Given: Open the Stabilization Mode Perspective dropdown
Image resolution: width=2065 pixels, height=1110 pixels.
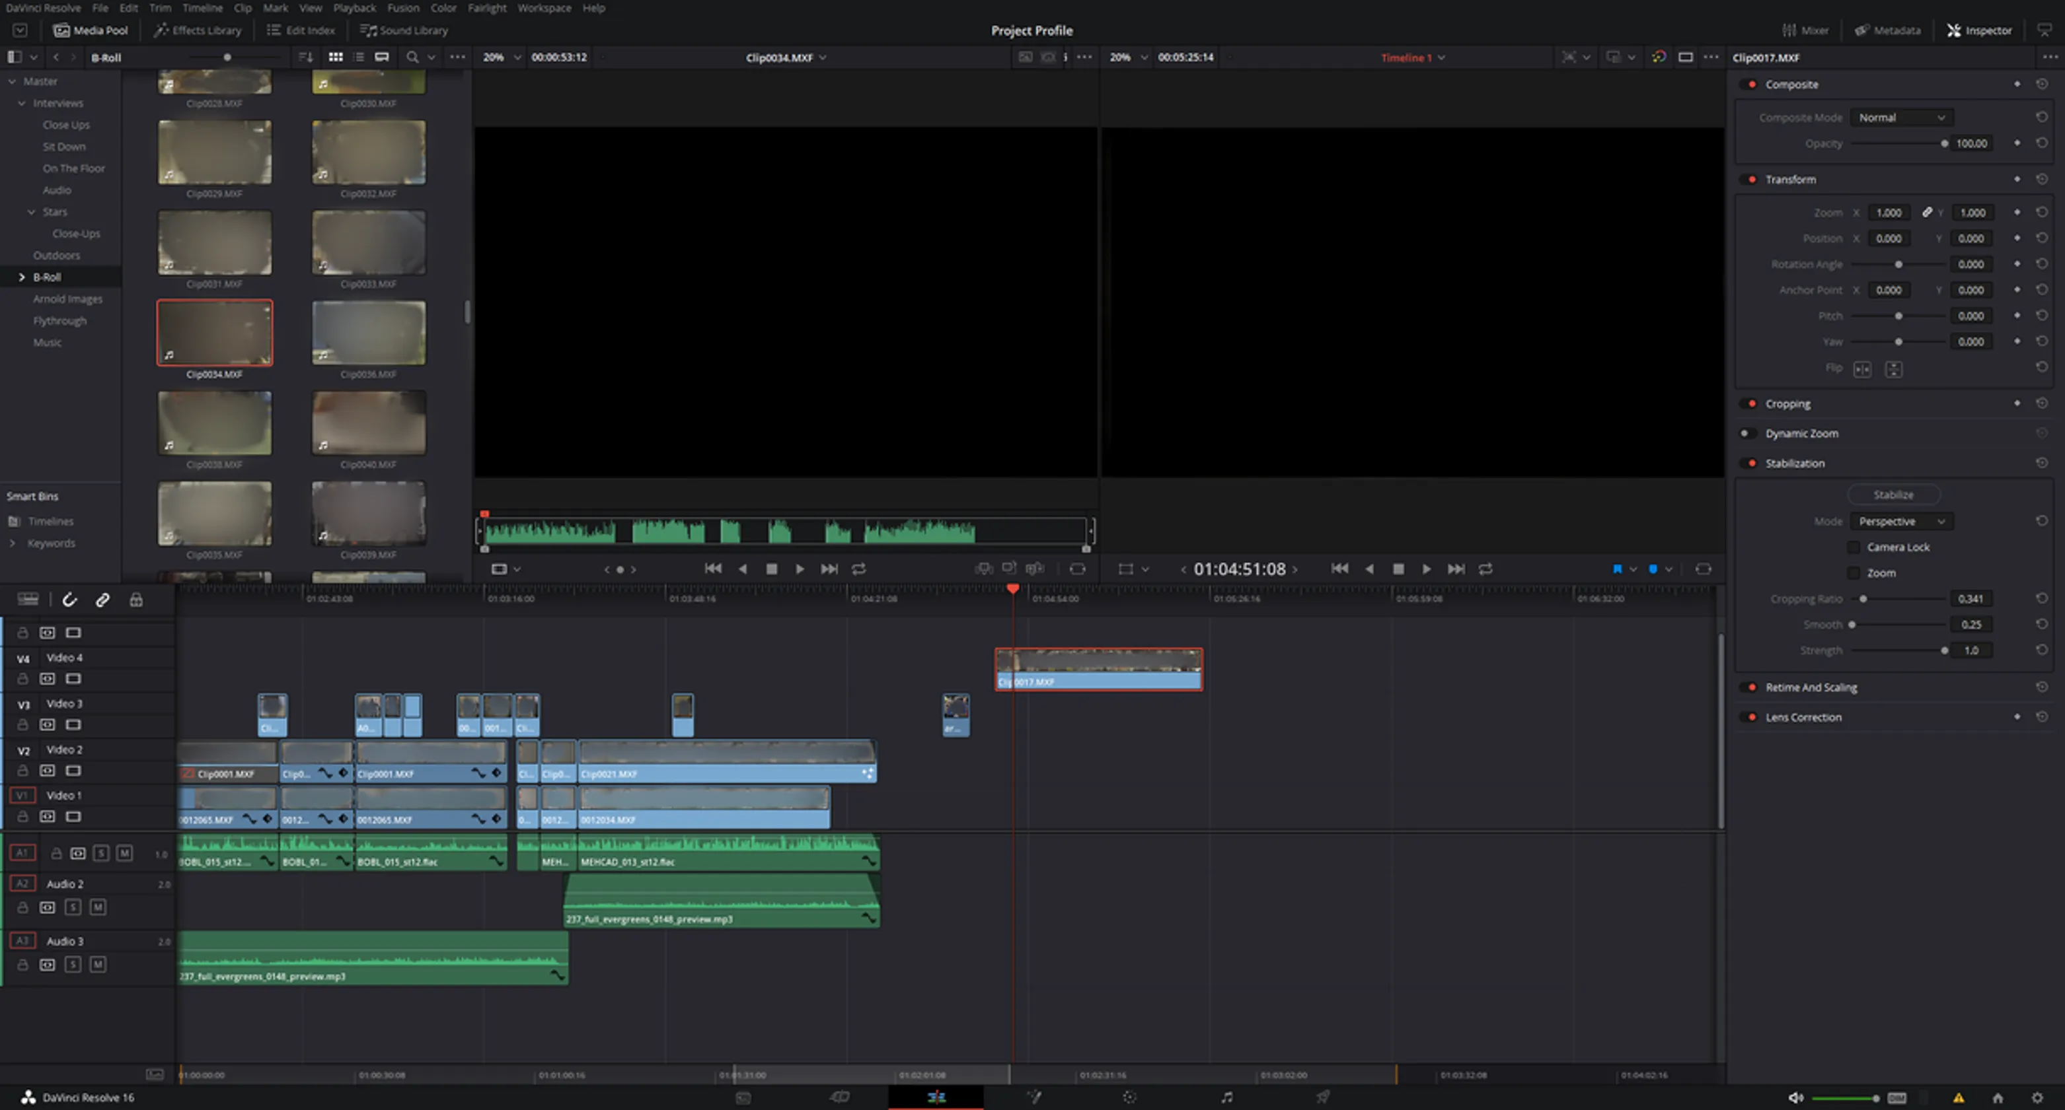Looking at the screenshot, I should [x=1902, y=522].
